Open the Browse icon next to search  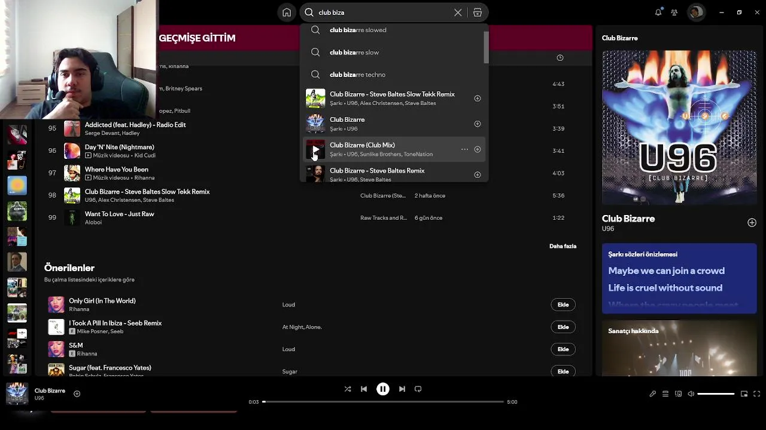click(x=478, y=13)
